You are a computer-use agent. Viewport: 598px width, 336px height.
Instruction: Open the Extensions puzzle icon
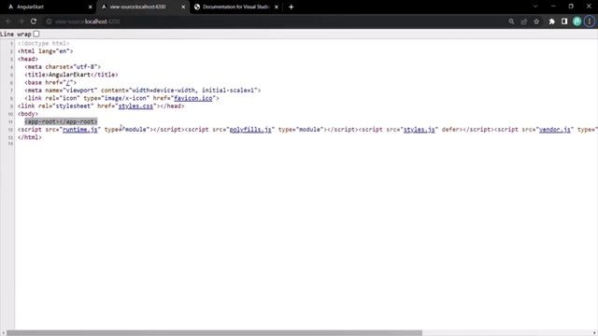tap(552, 21)
